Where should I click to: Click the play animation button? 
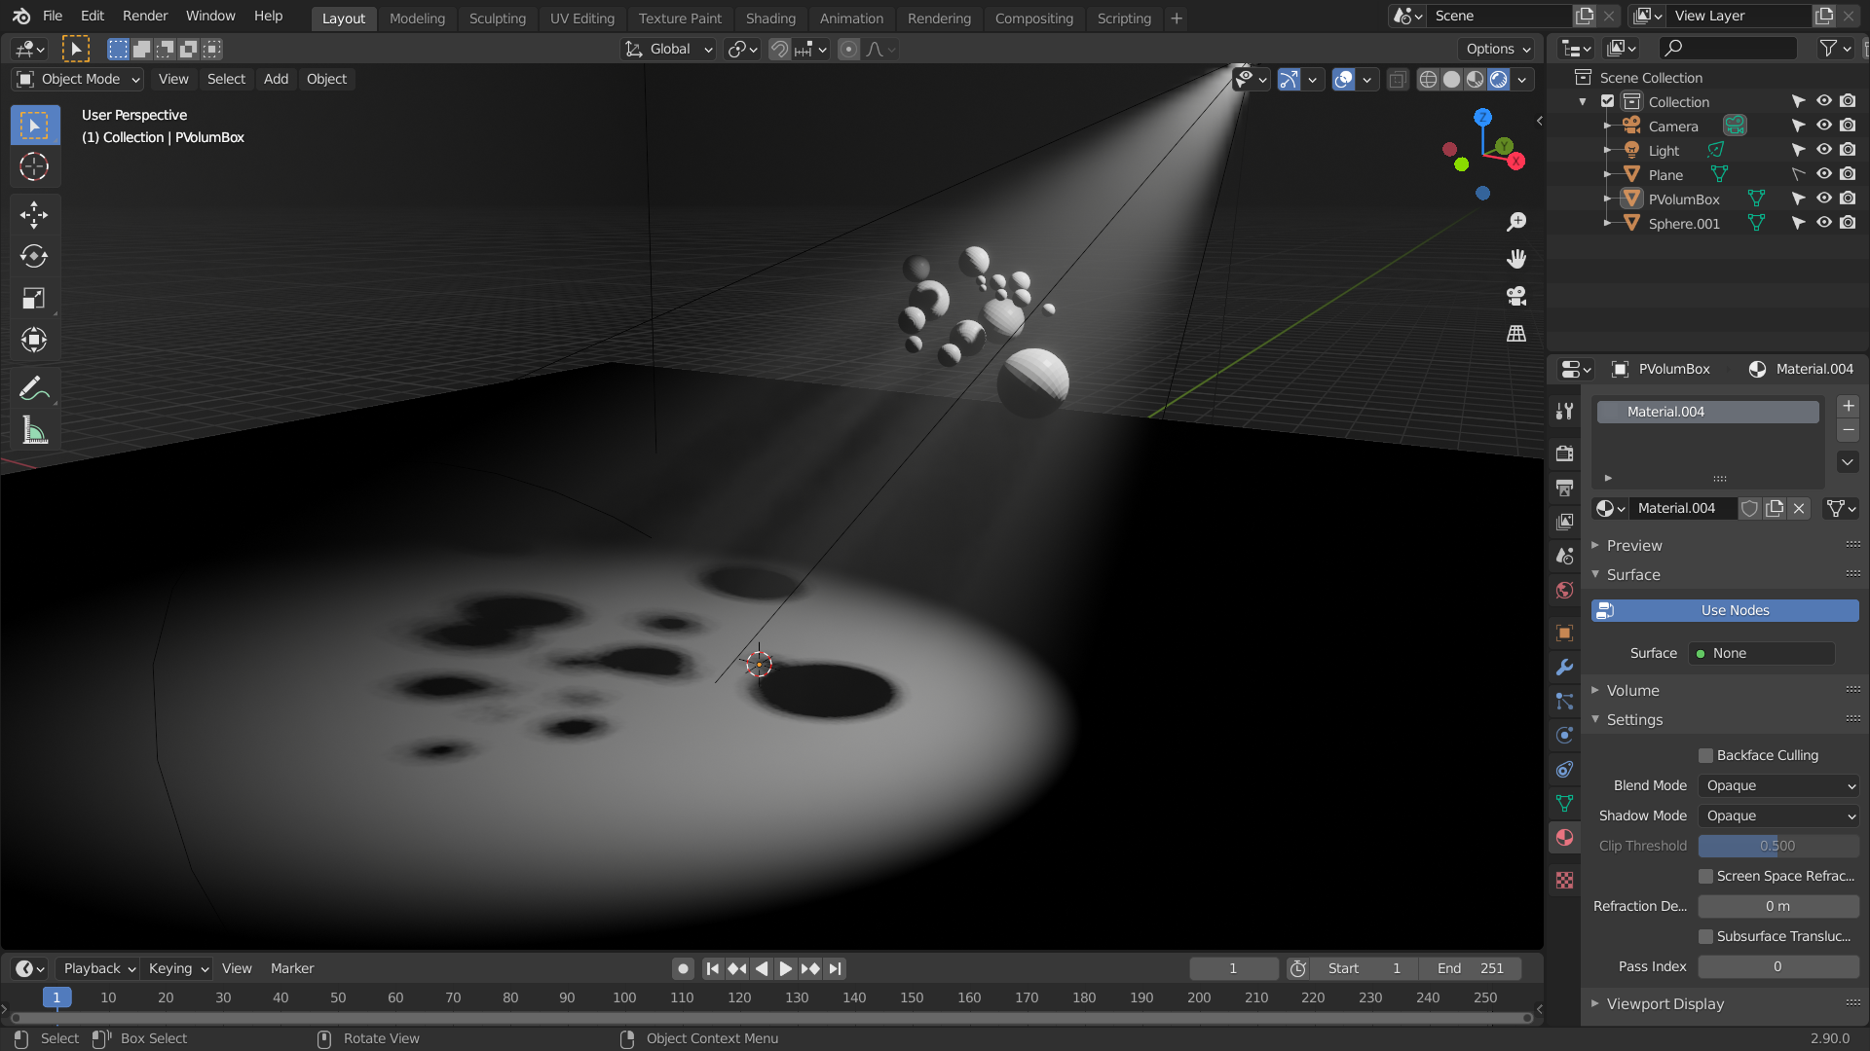[785, 968]
